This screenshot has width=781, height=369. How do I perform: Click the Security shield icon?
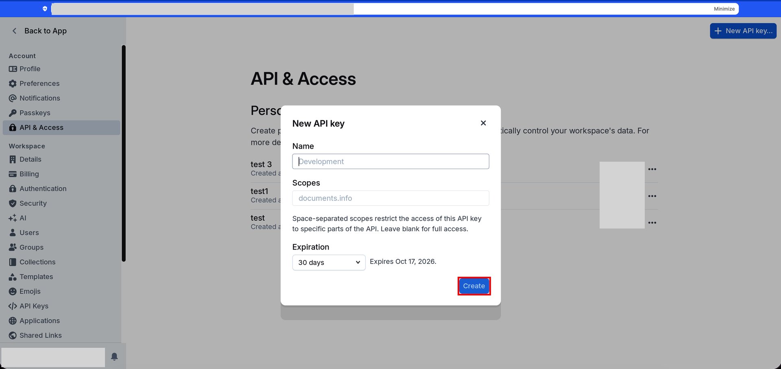point(13,203)
